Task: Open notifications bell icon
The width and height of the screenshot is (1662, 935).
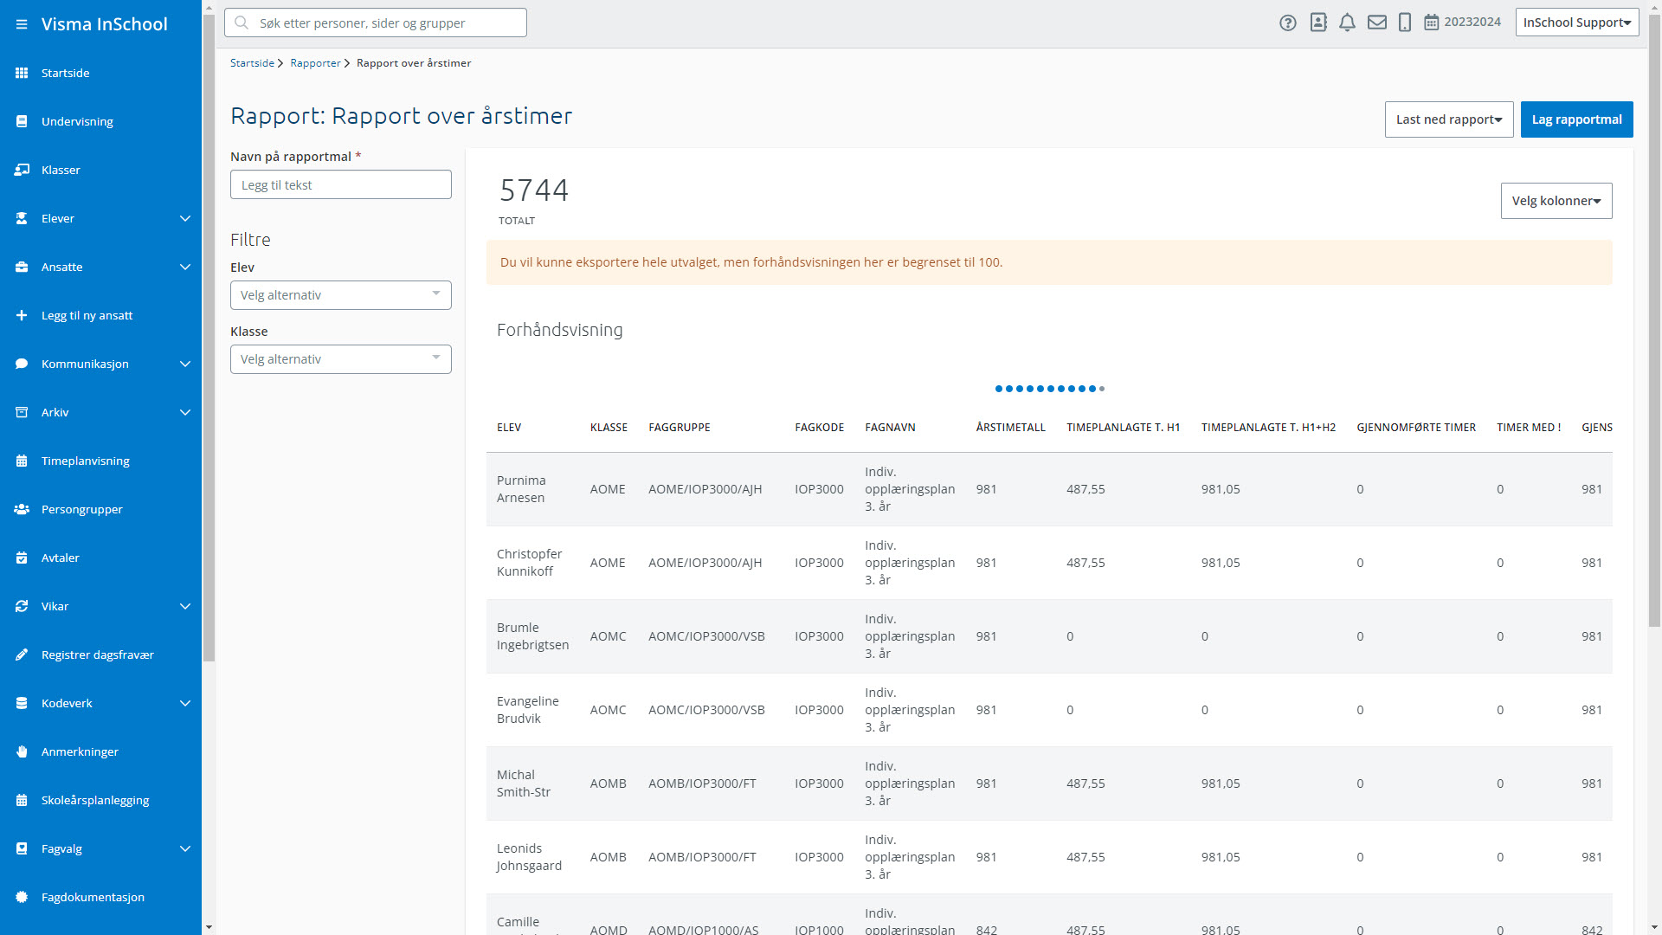Action: click(1347, 23)
